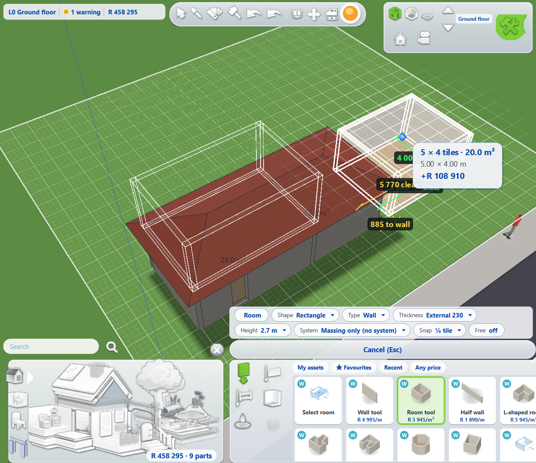Image resolution: width=536 pixels, height=463 pixels.
Task: Open the design swatch fan tool
Action: click(x=215, y=14)
